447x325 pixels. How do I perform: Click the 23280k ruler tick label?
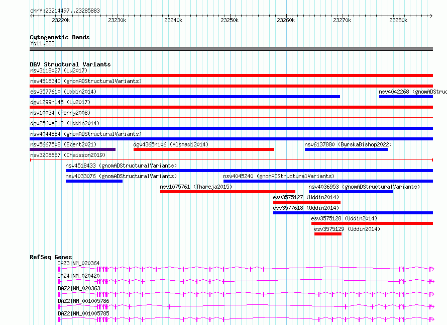tap(398, 21)
